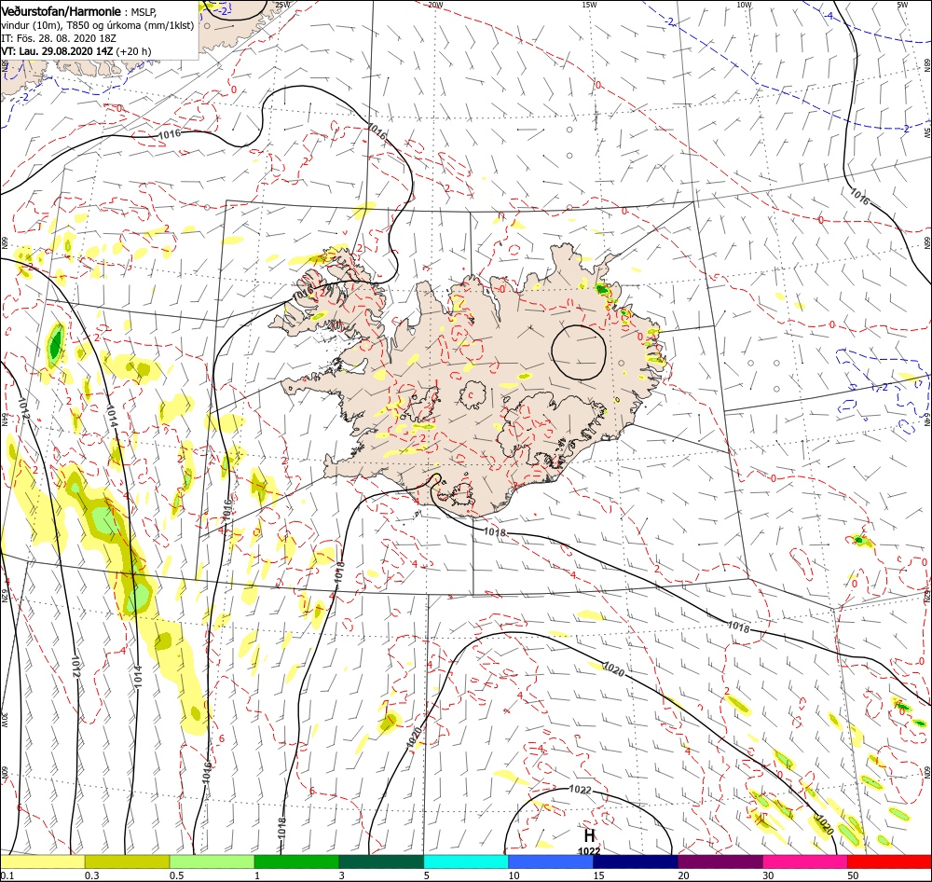Click the legend value 30

click(x=769, y=875)
